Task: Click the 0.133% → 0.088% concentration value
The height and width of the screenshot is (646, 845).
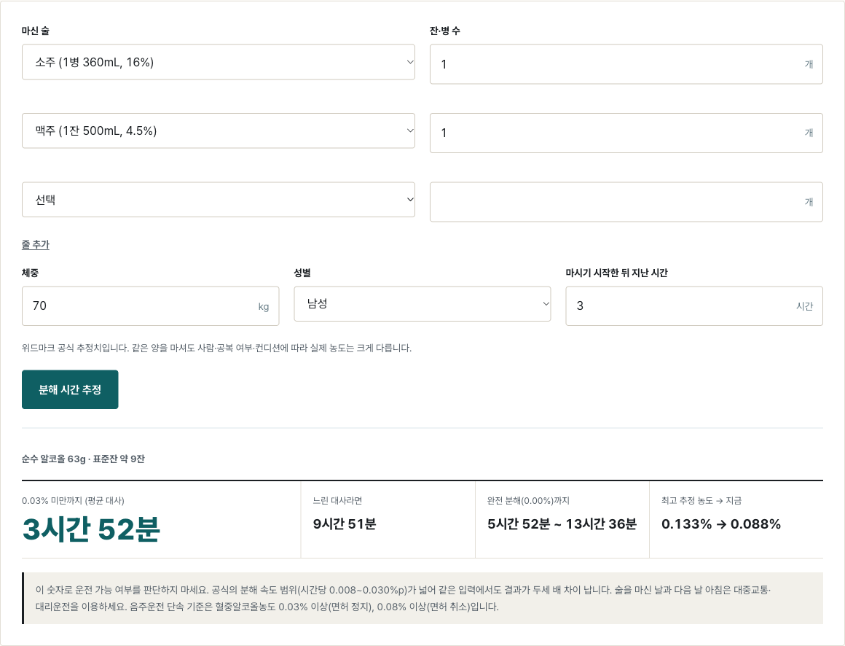Action: (x=721, y=524)
